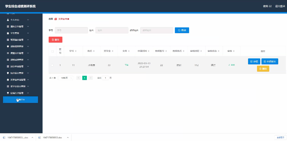
Task: Click the 审核回复 value 112
Action: click(197, 65)
